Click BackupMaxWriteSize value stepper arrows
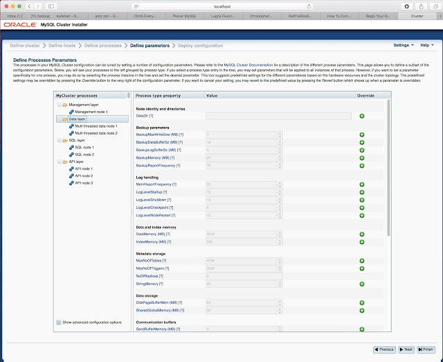This screenshot has height=362, width=443. (x=280, y=135)
